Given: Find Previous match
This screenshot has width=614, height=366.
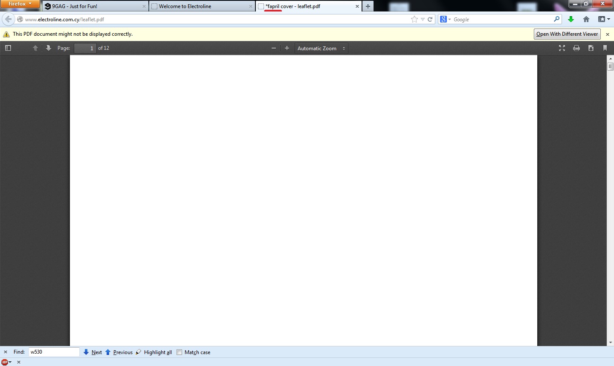Looking at the screenshot, I should tap(119, 352).
